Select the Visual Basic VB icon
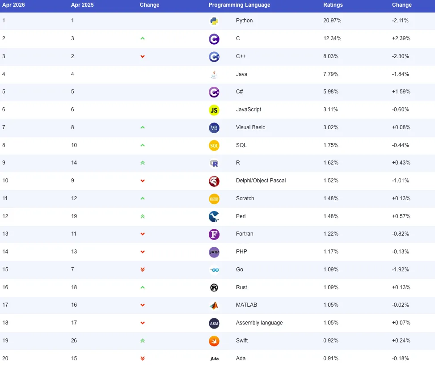Image resolution: width=435 pixels, height=367 pixels. click(x=214, y=128)
